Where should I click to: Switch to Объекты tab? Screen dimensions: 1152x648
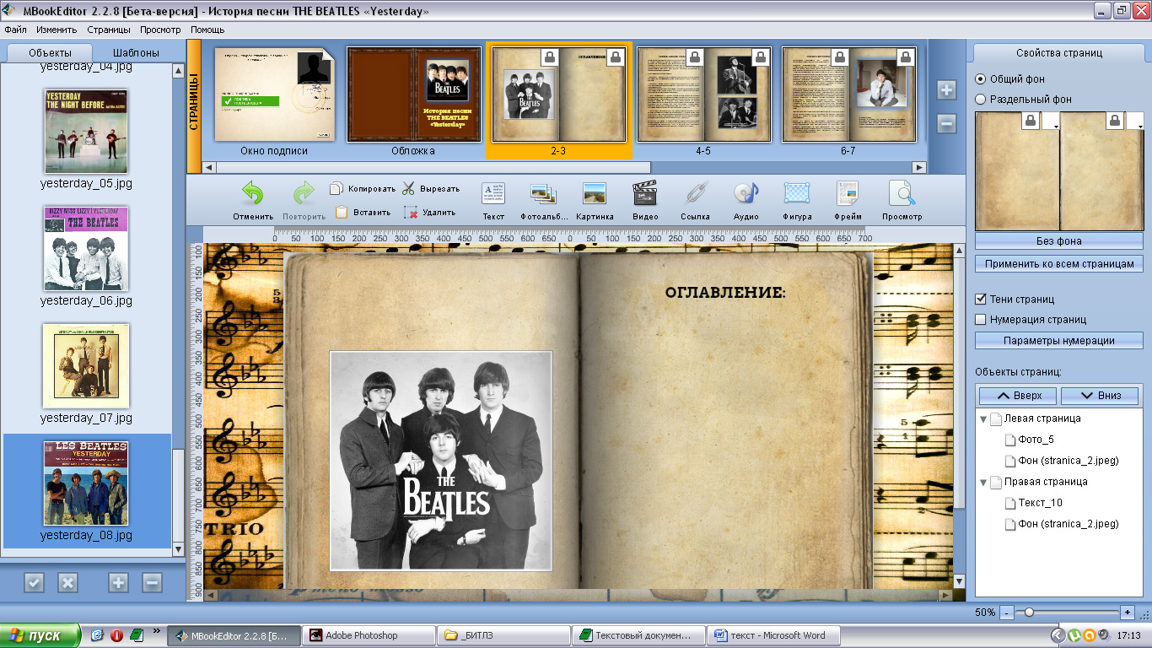click(x=50, y=52)
